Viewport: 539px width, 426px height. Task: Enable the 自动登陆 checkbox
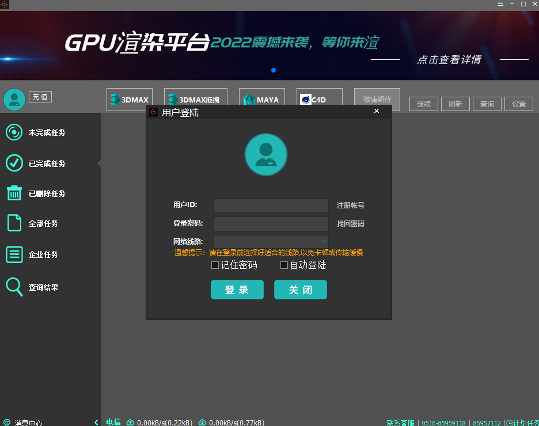point(284,265)
